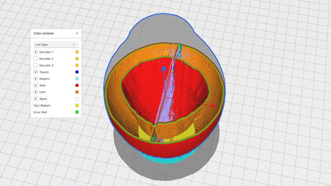Uncheck the Extruder 1 checkbox
Image resolution: width=331 pixels, height=186 pixels.
(36, 52)
